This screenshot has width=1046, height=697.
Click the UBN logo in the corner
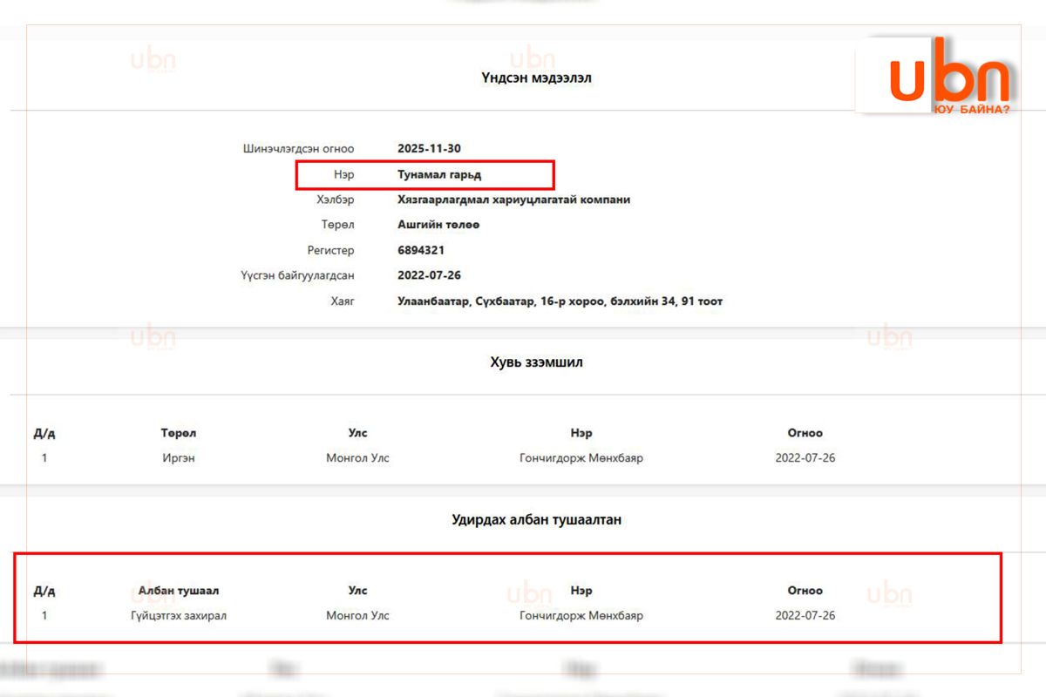948,80
